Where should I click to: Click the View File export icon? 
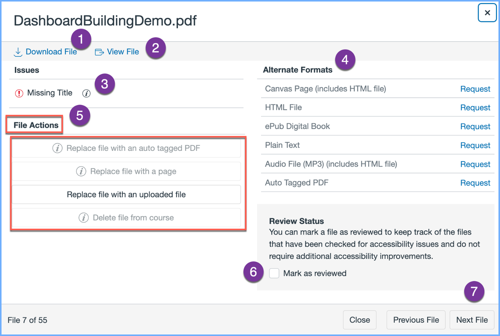click(99, 52)
